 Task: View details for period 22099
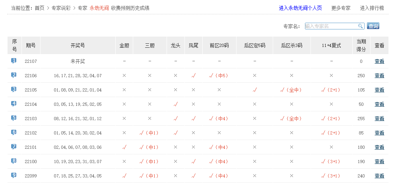point(379,176)
